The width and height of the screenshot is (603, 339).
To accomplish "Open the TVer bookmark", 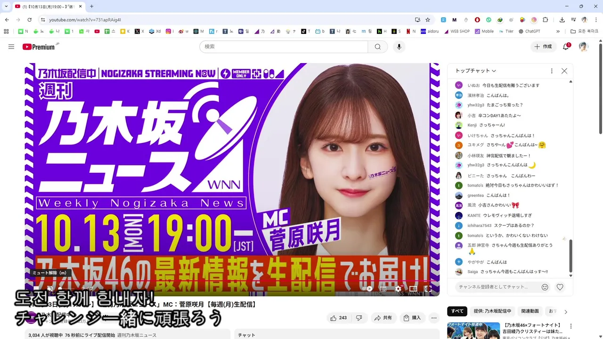I will pyautogui.click(x=505, y=32).
